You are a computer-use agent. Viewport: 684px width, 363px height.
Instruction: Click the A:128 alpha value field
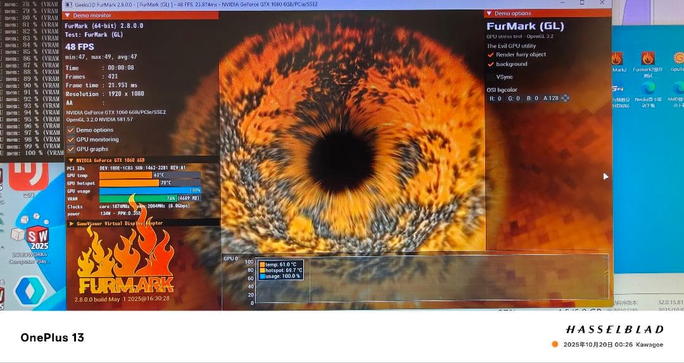click(x=550, y=98)
